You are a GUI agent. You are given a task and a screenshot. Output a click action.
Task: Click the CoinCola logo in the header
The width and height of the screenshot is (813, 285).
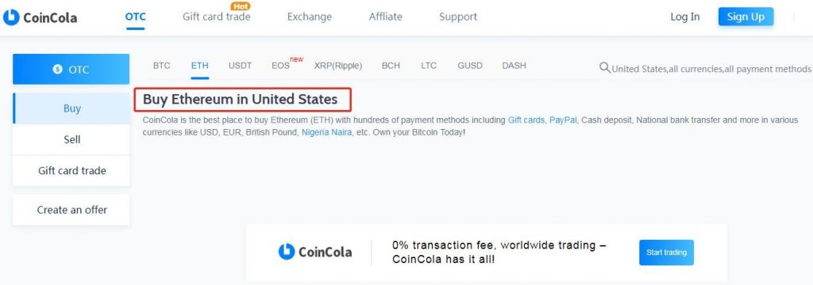pyautogui.click(x=40, y=17)
